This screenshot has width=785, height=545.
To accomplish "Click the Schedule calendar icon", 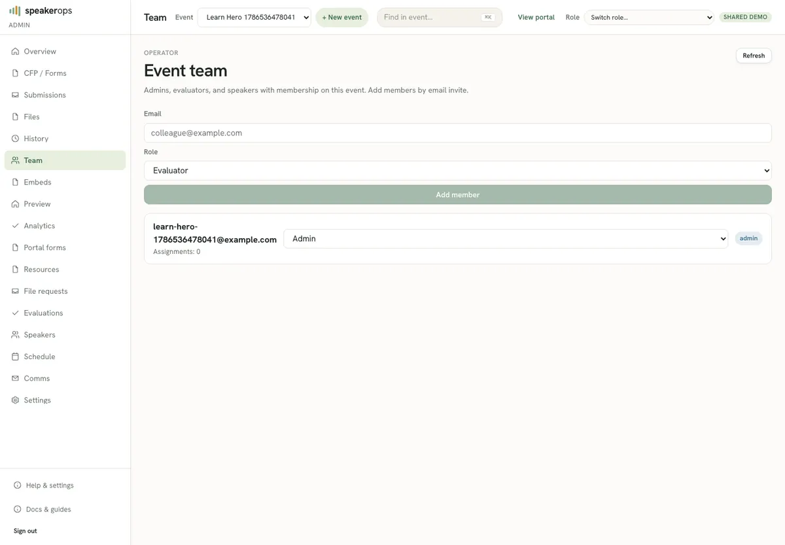I will tap(15, 357).
